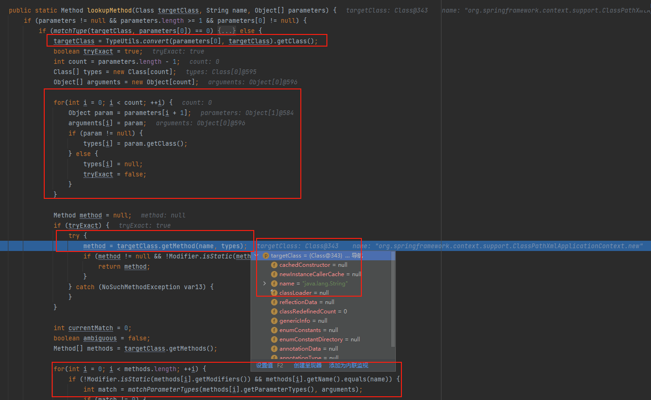Click the TypeUtils.convert call in the code

(x=137, y=41)
